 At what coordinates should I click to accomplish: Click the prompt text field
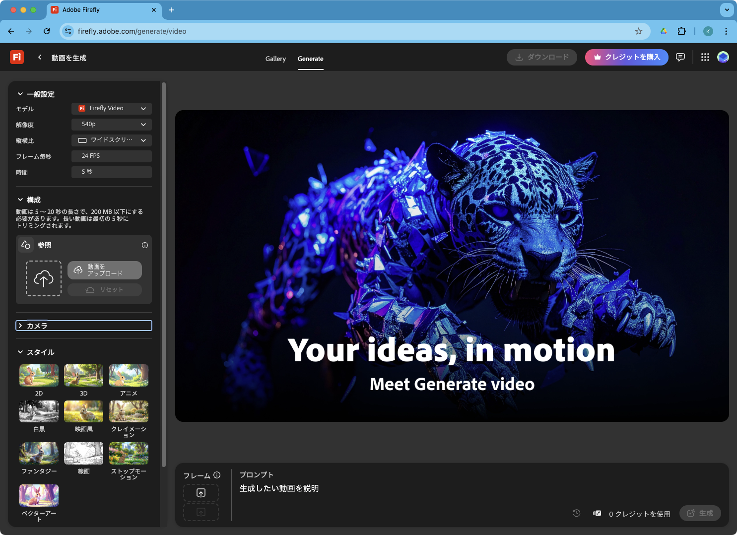point(397,488)
